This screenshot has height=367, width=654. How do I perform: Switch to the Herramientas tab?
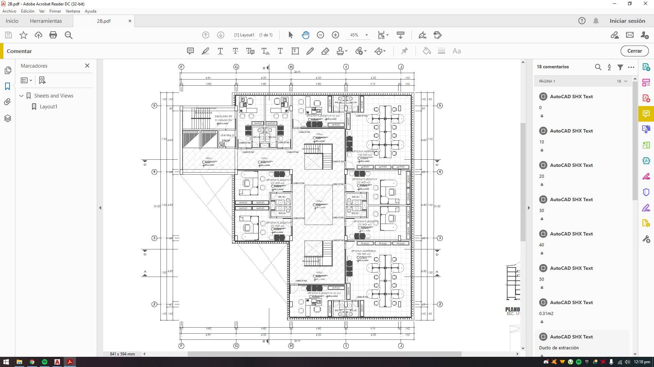[46, 21]
